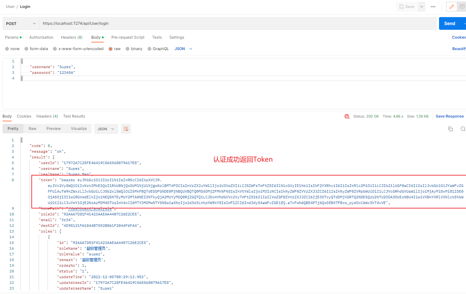Image resolution: width=466 pixels, height=294 pixels.
Task: Open the three-dot more actions menu
Action: (x=433, y=7)
